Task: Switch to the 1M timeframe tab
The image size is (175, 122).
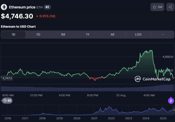Action: click(63, 34)
